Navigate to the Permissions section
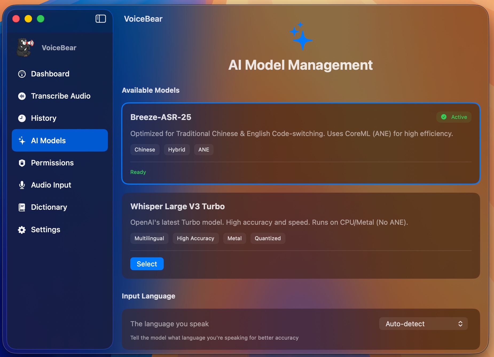 pyautogui.click(x=52, y=163)
